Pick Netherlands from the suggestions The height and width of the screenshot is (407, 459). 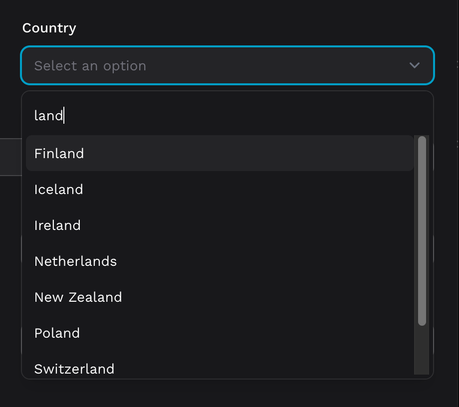(75, 261)
